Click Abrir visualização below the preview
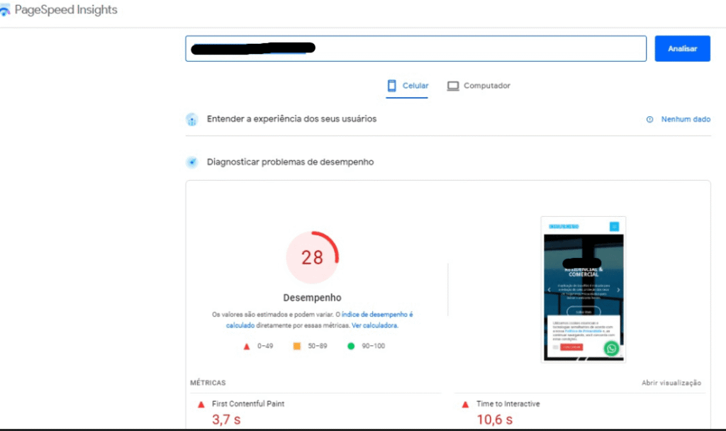The width and height of the screenshot is (726, 431). pos(672,382)
